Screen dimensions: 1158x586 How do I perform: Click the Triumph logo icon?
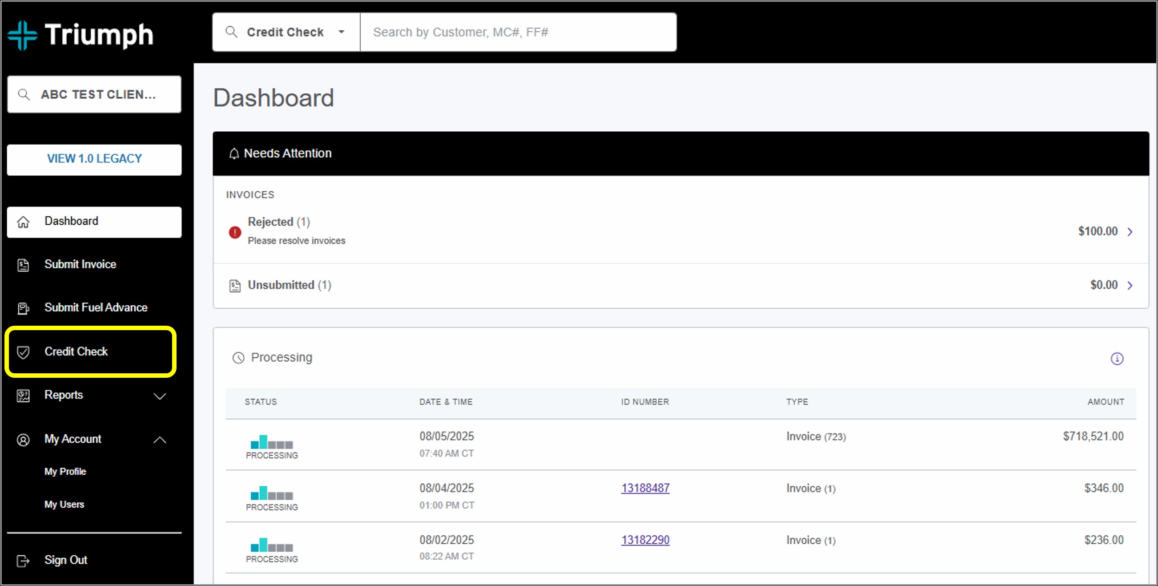coord(23,35)
